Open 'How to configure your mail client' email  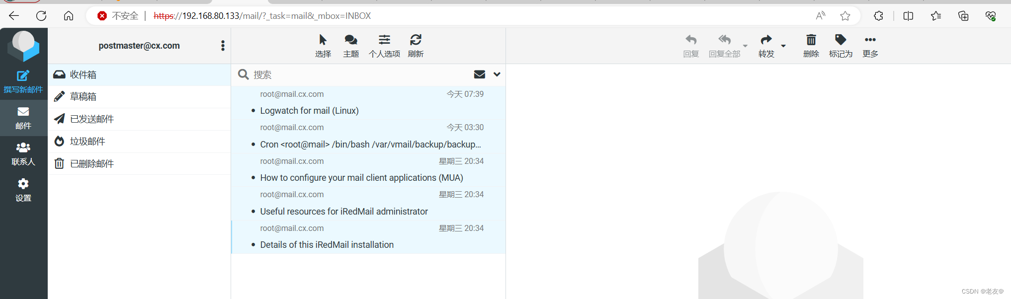(x=368, y=170)
